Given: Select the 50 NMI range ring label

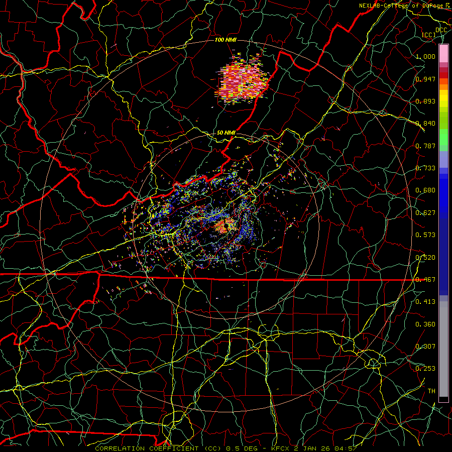Looking at the screenshot, I should pyautogui.click(x=226, y=133).
